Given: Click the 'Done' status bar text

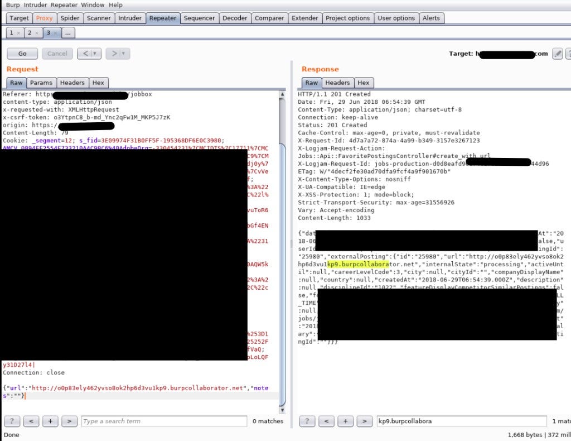Looking at the screenshot, I should [12, 435].
